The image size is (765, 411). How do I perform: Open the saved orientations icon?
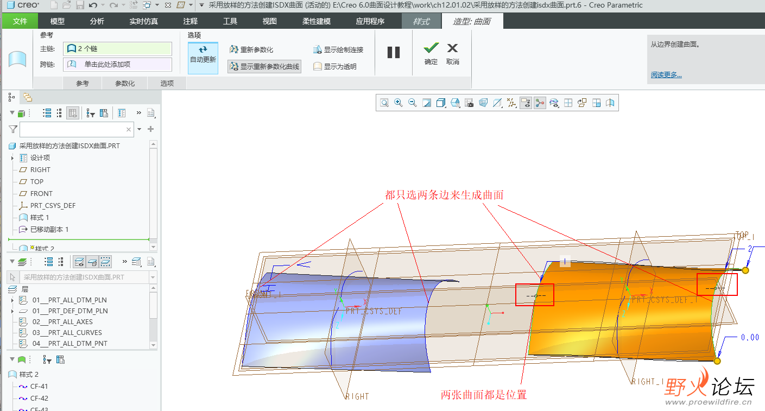point(455,103)
